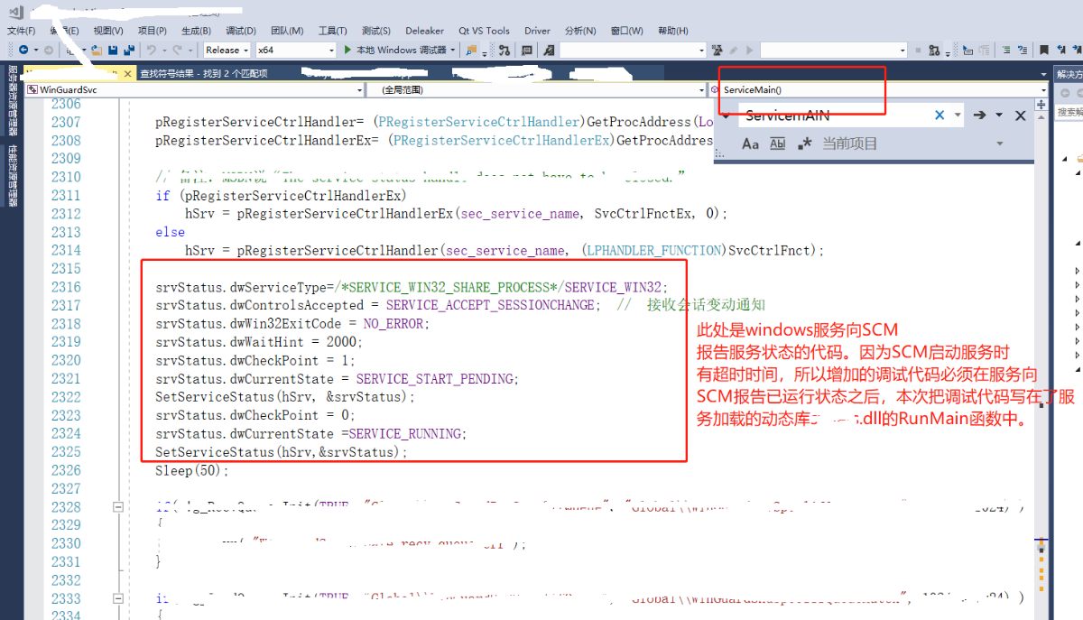Viewport: 1083px width, 620px height.
Task: Click the Driver toolbar icon right of empty combo
Action: pyautogui.click(x=717, y=50)
